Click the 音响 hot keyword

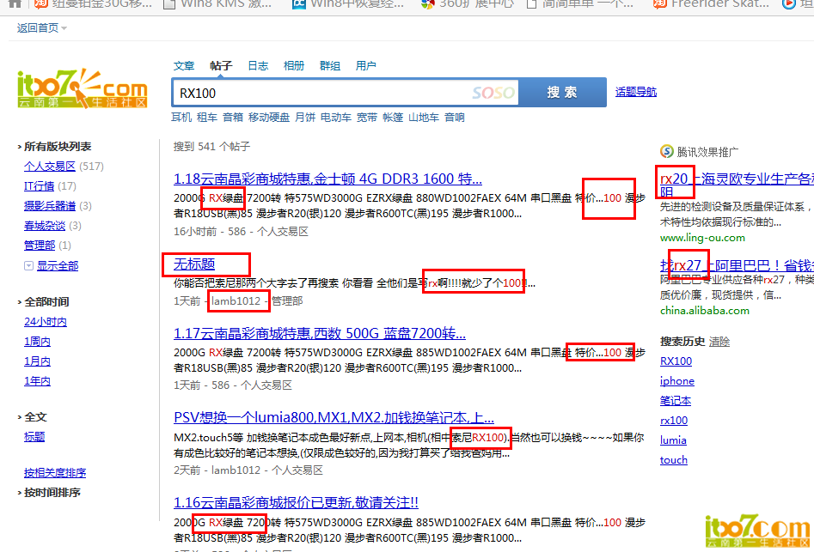pyautogui.click(x=455, y=118)
